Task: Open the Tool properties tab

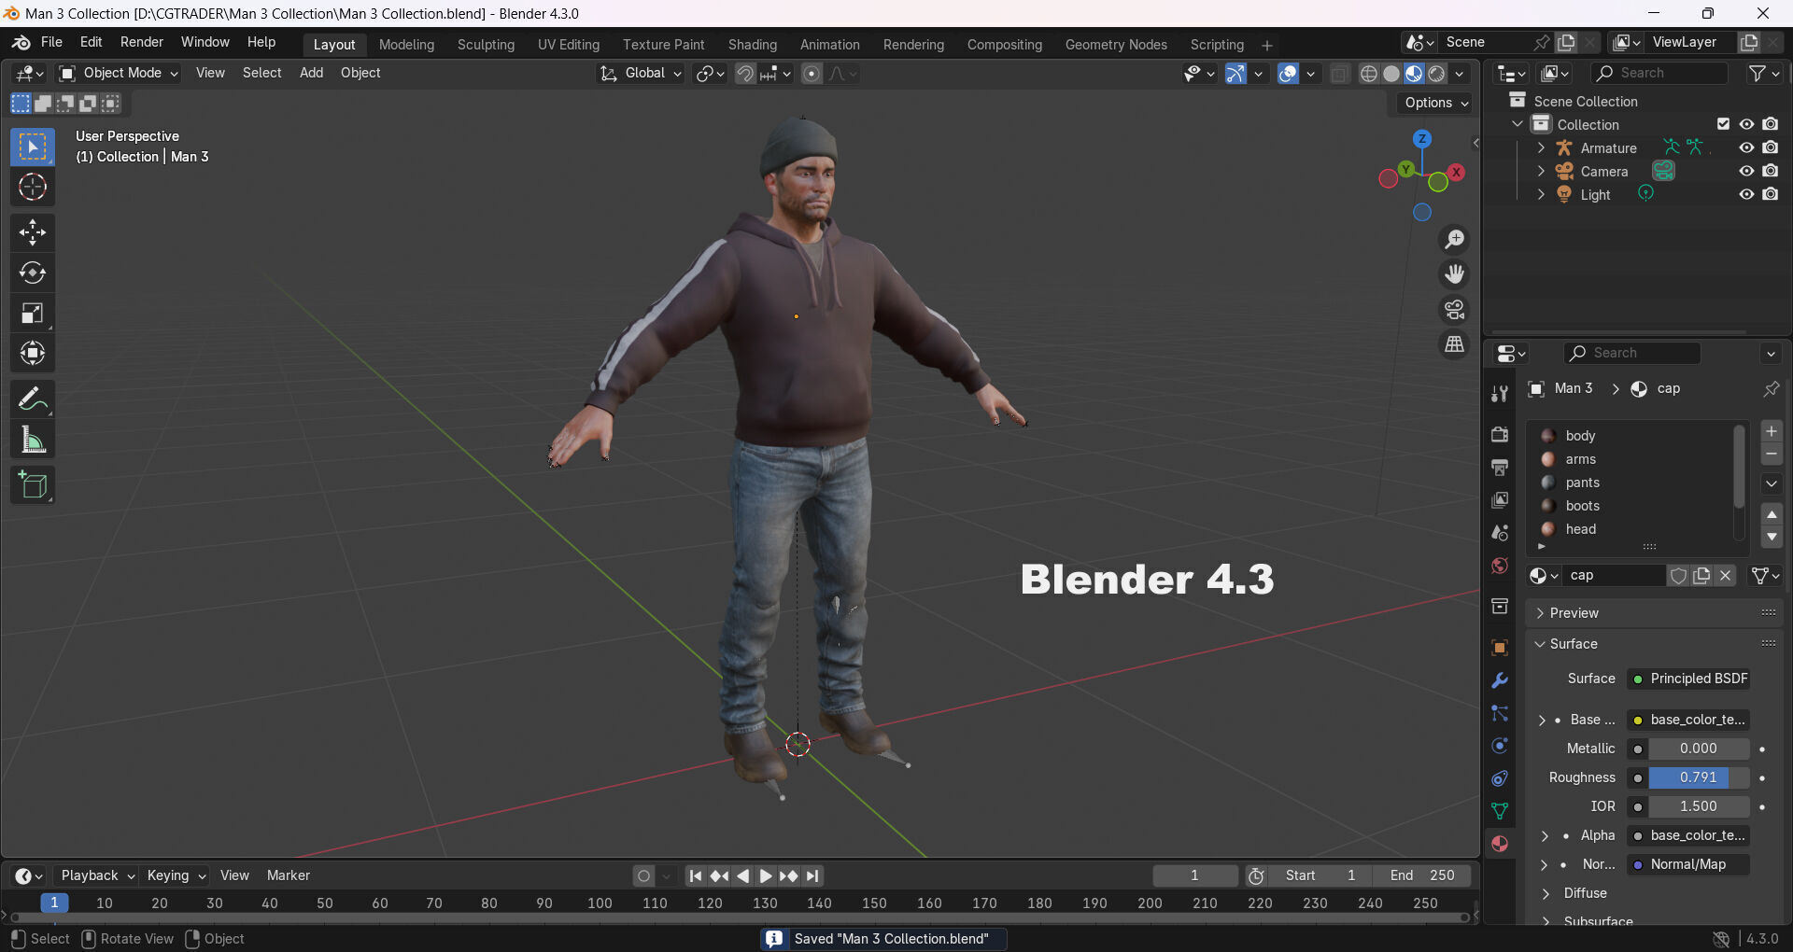Action: pyautogui.click(x=1500, y=394)
